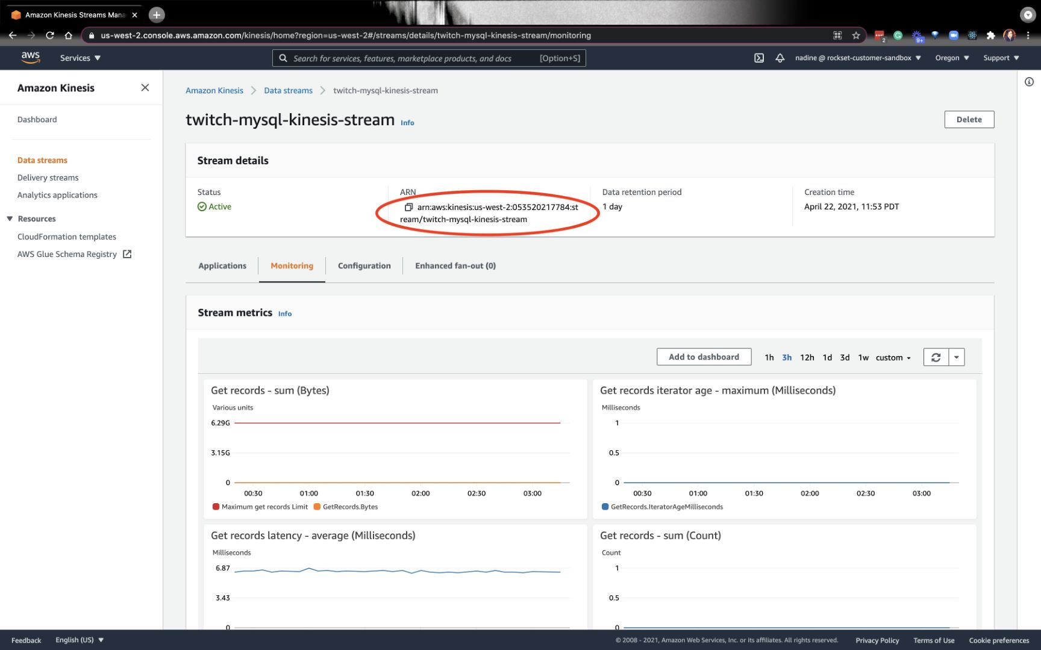This screenshot has height=650, width=1041.
Task: Open AWS CloudShell terminal icon
Action: tap(759, 58)
